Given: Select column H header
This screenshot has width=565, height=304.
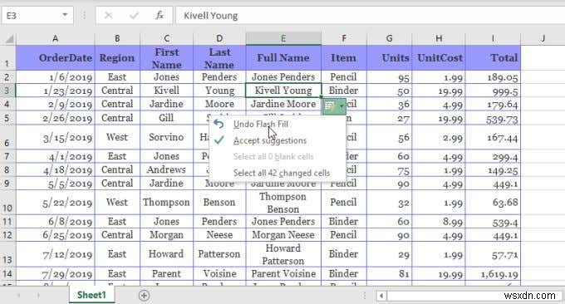Looking at the screenshot, I should coord(439,38).
